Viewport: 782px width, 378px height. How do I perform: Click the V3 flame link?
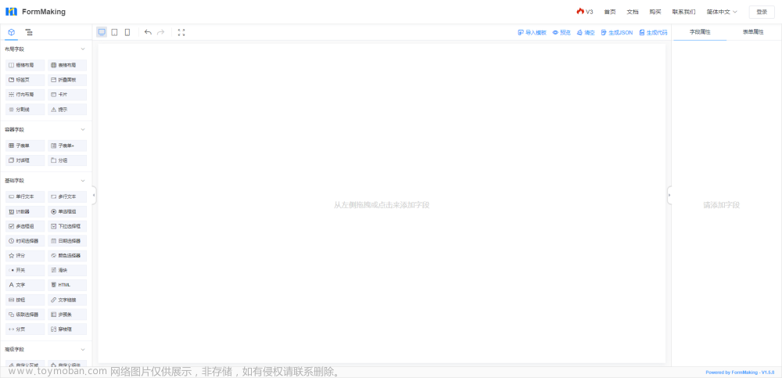coord(585,12)
